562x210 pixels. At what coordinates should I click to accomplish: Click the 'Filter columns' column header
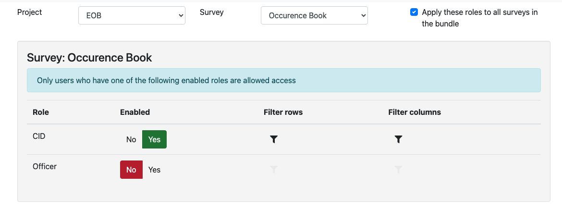point(415,112)
